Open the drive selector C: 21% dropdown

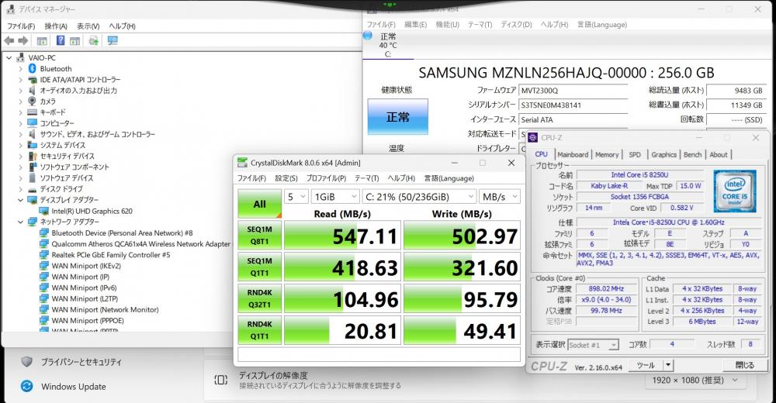[x=420, y=196]
